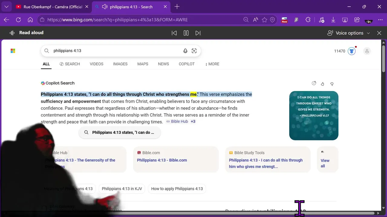Open the Philippians 4:13 verse image
Screen dimensions: 387x217
[x=314, y=115]
